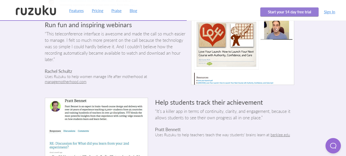Open the Features page
This screenshot has width=346, height=156.
pos(76,11)
